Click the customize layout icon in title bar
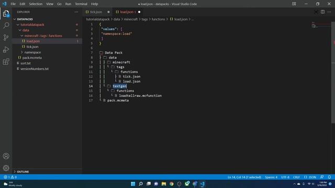The height and width of the screenshot is (188, 335). 294,4
